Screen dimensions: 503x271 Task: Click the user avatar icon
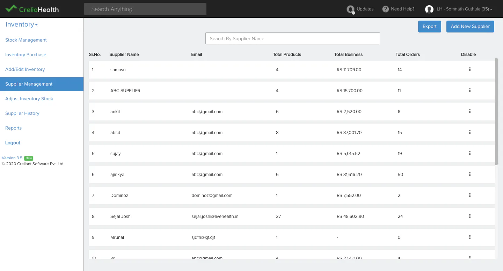(429, 9)
